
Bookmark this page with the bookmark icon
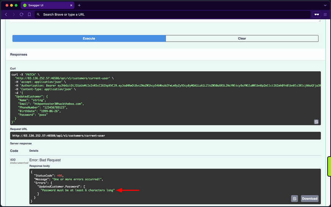[29, 14]
